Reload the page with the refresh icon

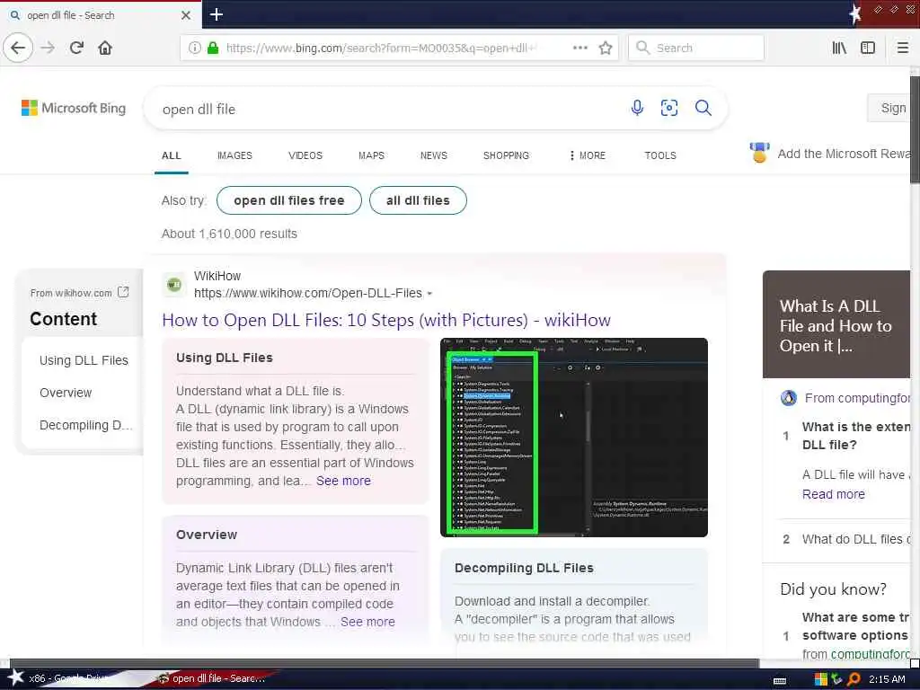tap(77, 48)
